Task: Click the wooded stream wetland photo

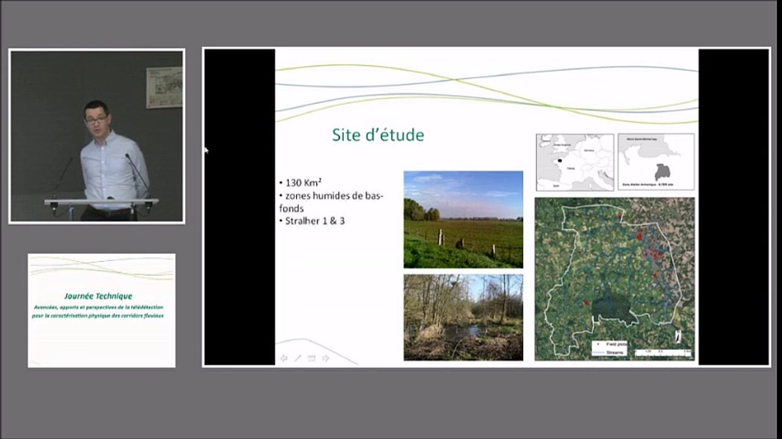Action: [x=463, y=317]
